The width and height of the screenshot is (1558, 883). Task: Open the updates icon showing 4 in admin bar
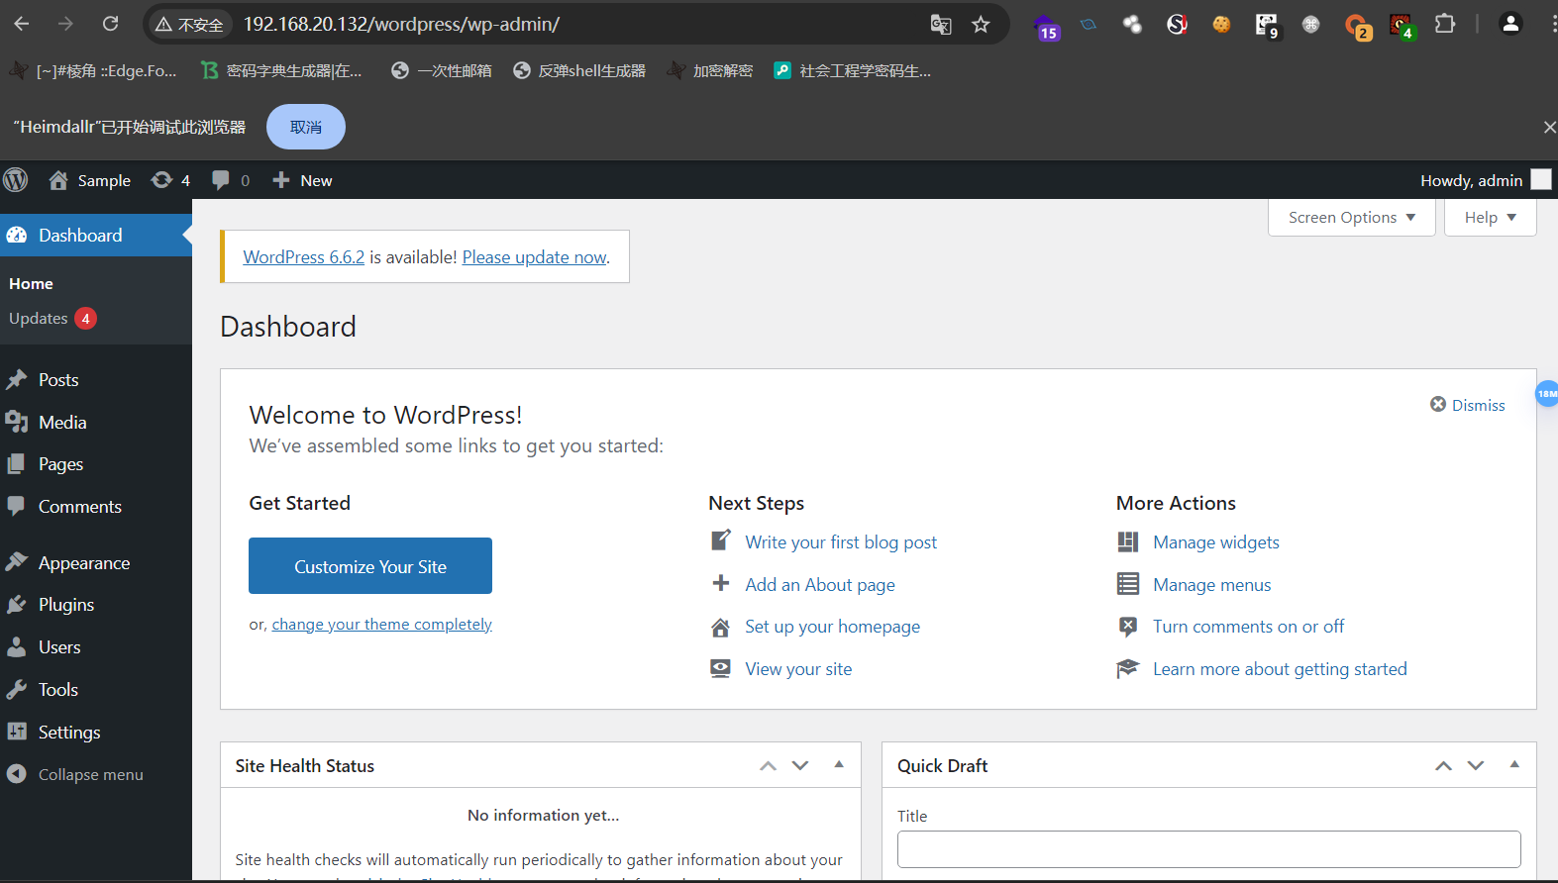[x=170, y=180]
